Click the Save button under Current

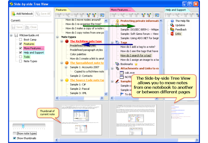(17, 27)
